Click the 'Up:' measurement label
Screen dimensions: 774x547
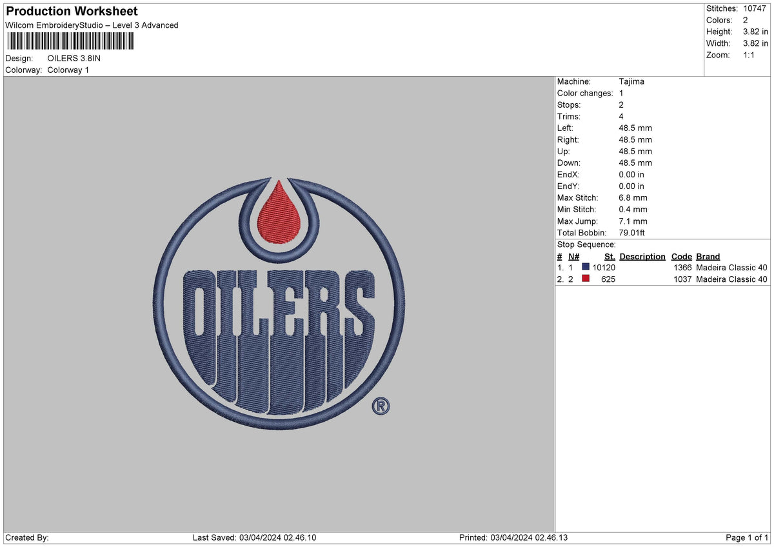pyautogui.click(x=564, y=151)
